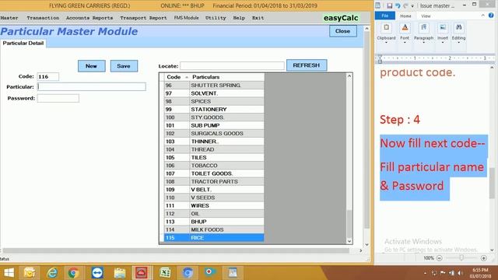Screen dimensions: 498x280
Task: Open the Windows Start button
Action: point(9,272)
